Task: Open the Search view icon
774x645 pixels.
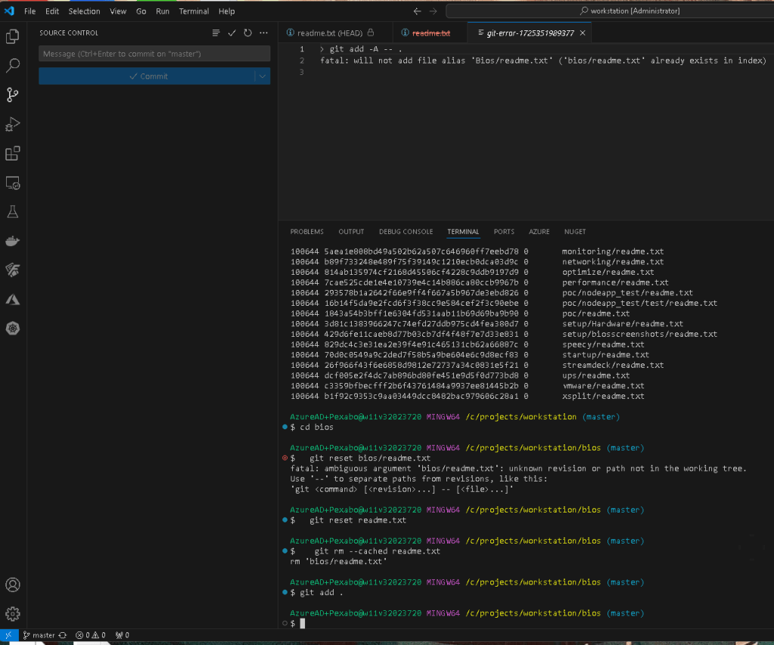Action: click(13, 65)
